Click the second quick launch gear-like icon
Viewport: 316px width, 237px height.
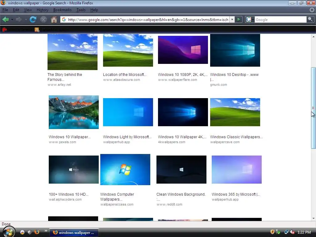click(x=30, y=232)
